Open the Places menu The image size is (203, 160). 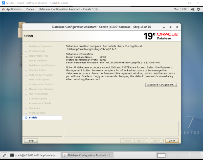coord(30,9)
